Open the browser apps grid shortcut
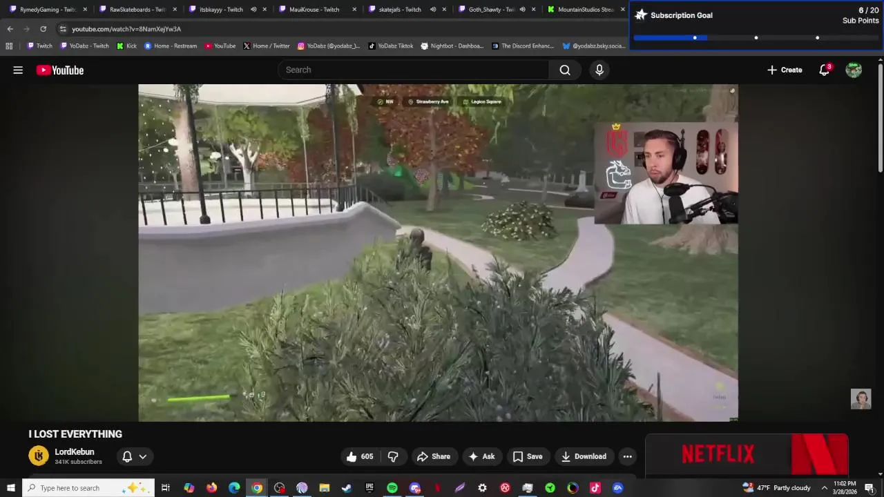The width and height of the screenshot is (884, 497). click(9, 46)
